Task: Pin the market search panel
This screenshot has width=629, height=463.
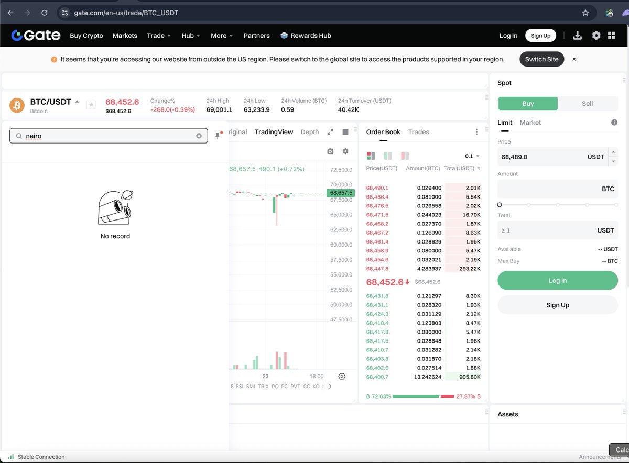Action: tap(218, 136)
